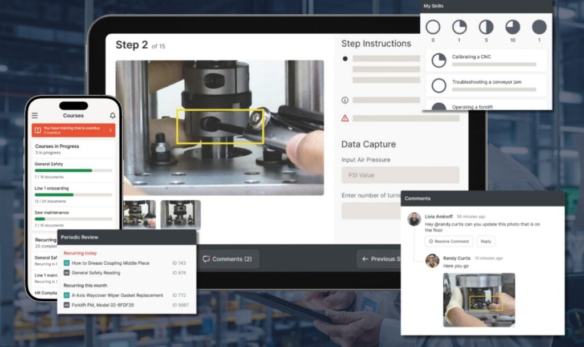The image size is (584, 347).
Task: Click the Periodic Review panel title
Action: (79, 237)
